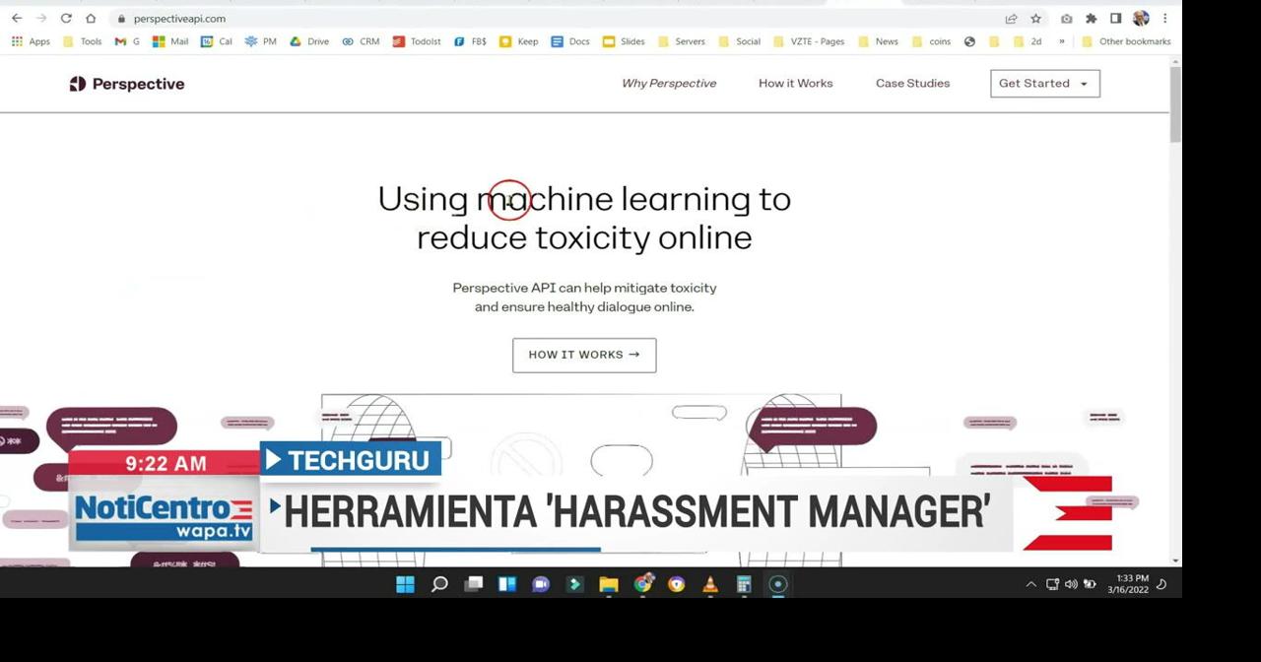
Task: Open the Drive bookmark
Action: click(308, 41)
